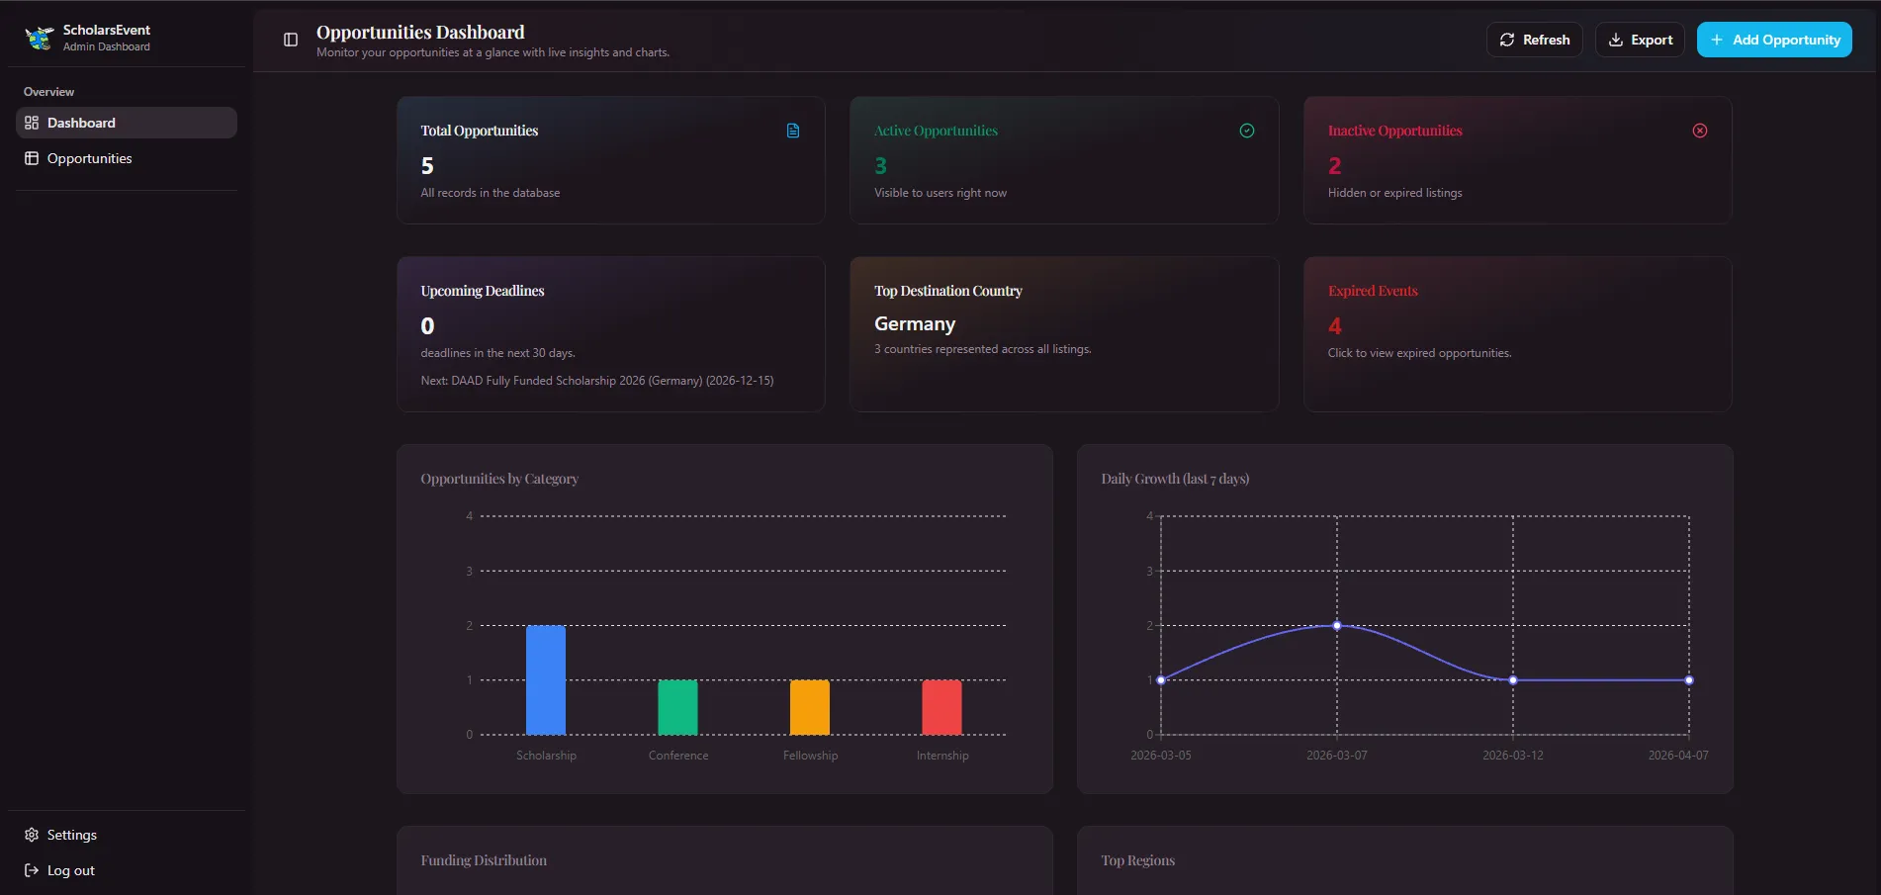Click the 'Germany' country value
The image size is (1881, 895).
915,324
